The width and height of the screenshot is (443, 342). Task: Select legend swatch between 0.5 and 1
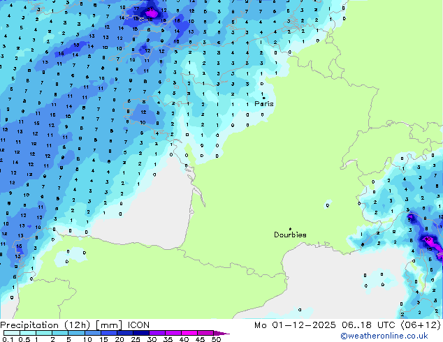tap(28, 333)
